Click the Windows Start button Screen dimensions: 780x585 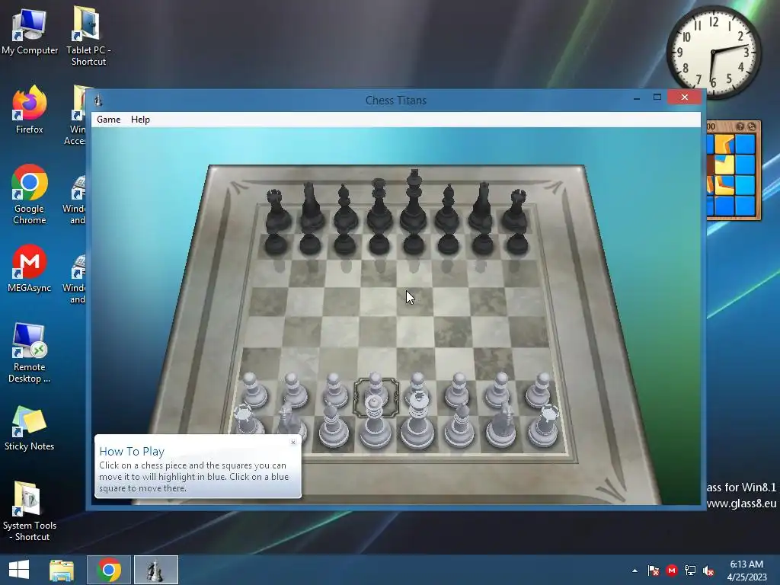click(x=19, y=570)
